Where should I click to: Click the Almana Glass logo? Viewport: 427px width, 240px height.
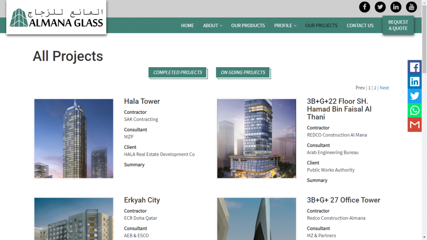click(56, 17)
